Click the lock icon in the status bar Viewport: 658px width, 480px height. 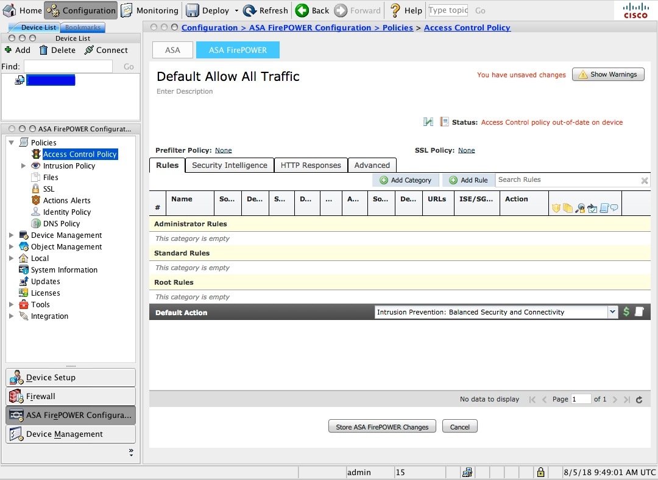pos(540,472)
